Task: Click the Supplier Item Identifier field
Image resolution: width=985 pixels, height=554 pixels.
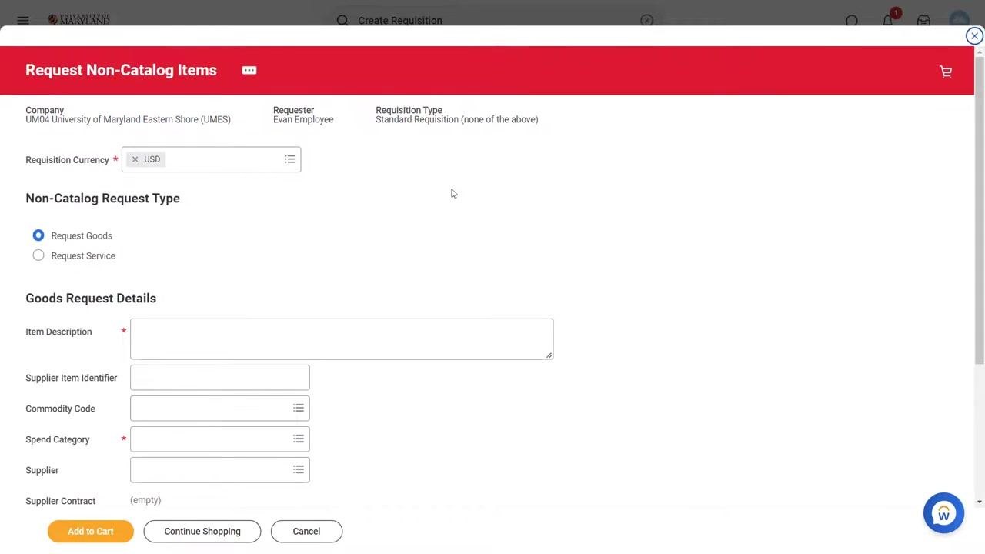Action: [220, 378]
